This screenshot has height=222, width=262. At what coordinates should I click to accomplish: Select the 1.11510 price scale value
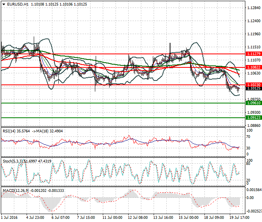pos(254,47)
